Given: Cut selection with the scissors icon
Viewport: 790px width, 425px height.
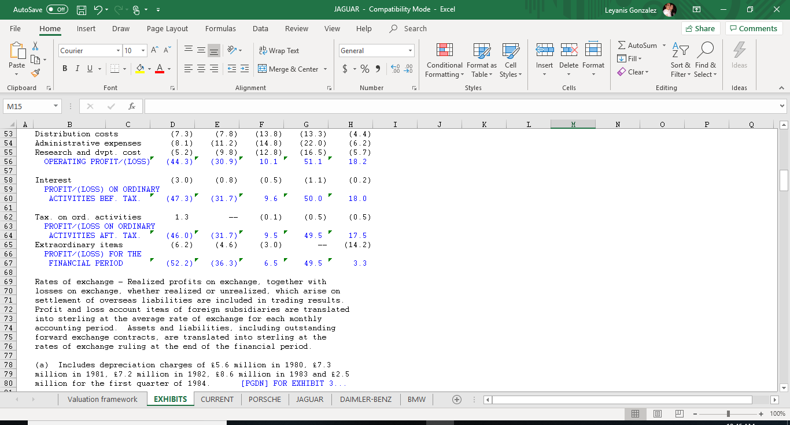Looking at the screenshot, I should (x=36, y=46).
